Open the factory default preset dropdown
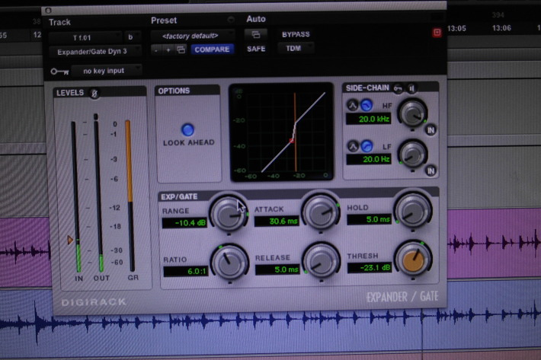Image resolution: width=541 pixels, height=360 pixels. coord(192,36)
